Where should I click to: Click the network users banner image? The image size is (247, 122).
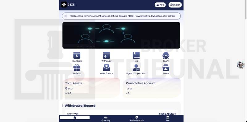[121, 35]
